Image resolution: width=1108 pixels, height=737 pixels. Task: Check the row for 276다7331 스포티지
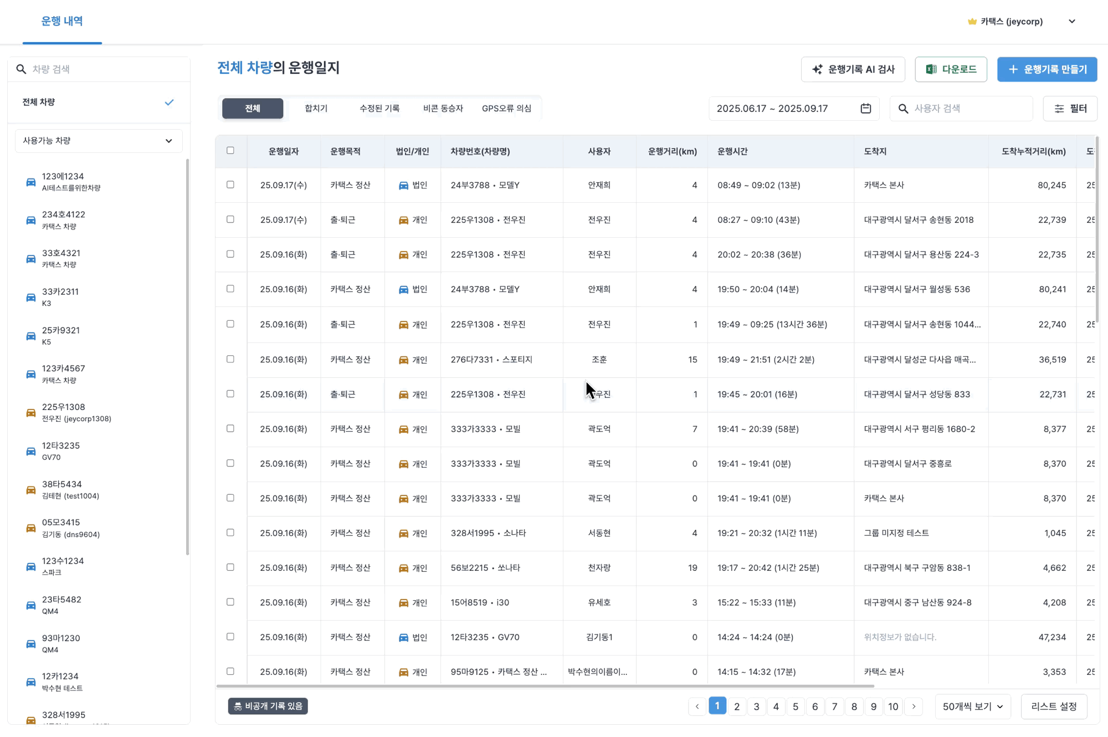pos(230,359)
